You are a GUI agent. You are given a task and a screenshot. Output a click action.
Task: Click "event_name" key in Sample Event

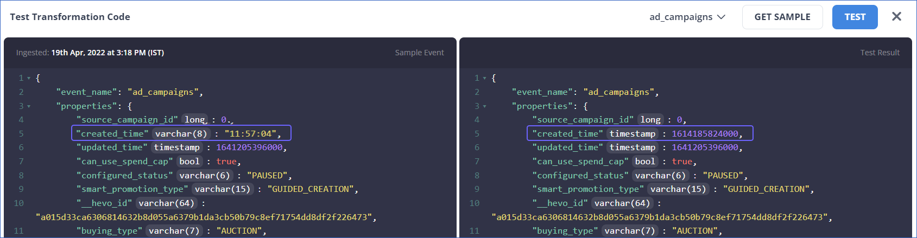87,92
